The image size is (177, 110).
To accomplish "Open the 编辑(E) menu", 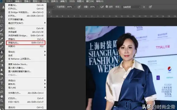I will [x=18, y=1].
